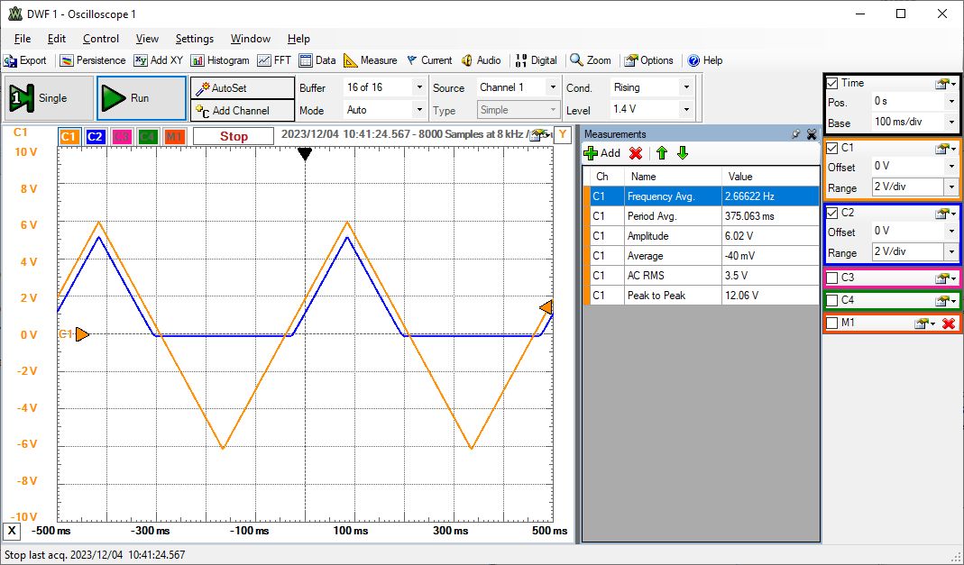Enable the C3 channel checkbox

(832, 278)
